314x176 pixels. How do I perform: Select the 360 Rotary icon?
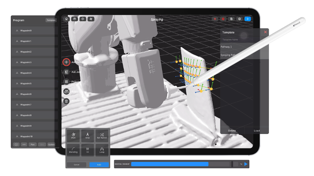66,91
